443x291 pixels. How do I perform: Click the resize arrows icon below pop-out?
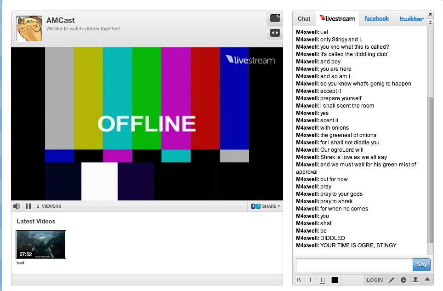pyautogui.click(x=274, y=33)
